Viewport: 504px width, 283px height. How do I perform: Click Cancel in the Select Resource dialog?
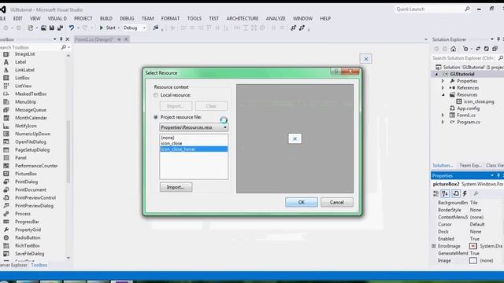point(336,202)
